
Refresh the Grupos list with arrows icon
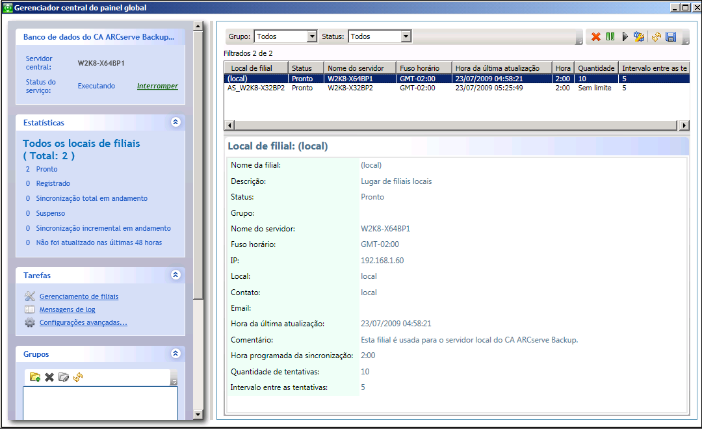click(x=78, y=377)
